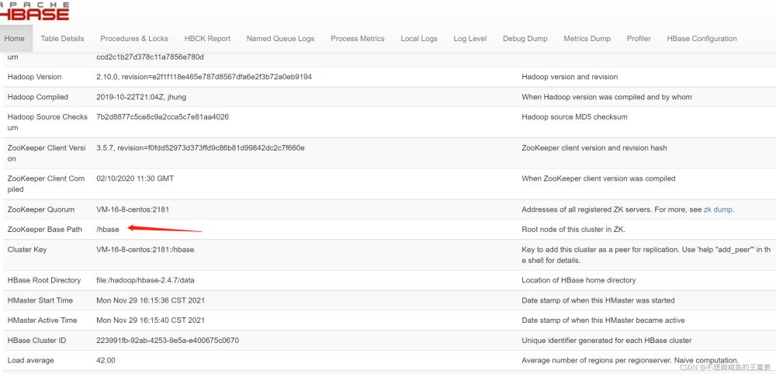Open the Home tab

[x=15, y=39]
